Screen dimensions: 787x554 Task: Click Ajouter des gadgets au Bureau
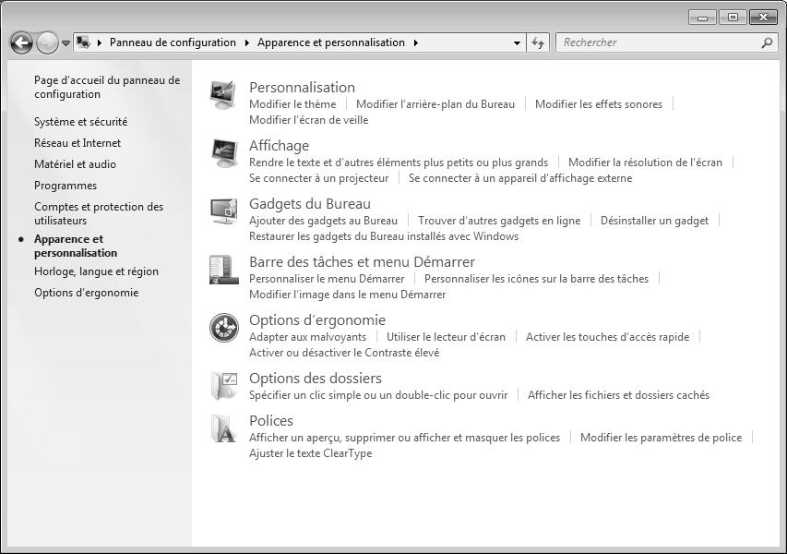point(323,221)
